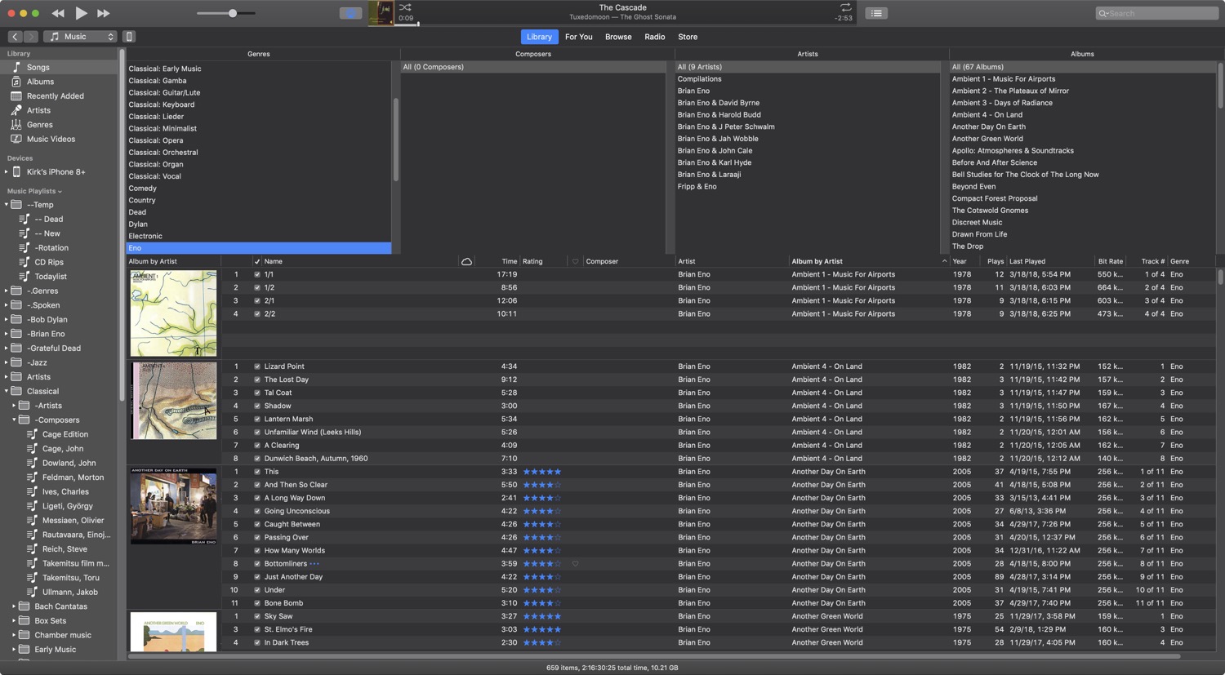Expand the -Bob Dylan folder
This screenshot has height=675, width=1225.
tap(6, 319)
